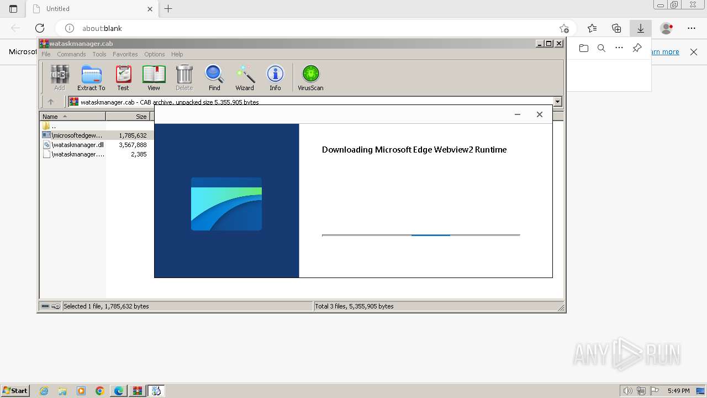This screenshot has width=707, height=398.
Task: Click the 'Selected 1 file' status text
Action: point(106,306)
